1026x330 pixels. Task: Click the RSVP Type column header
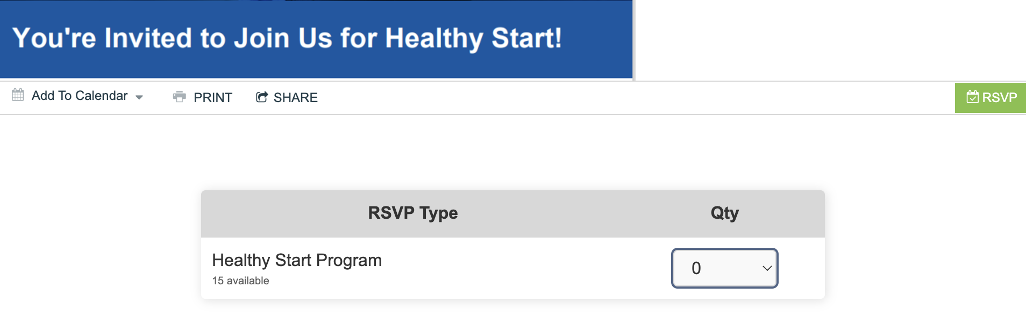tap(413, 213)
